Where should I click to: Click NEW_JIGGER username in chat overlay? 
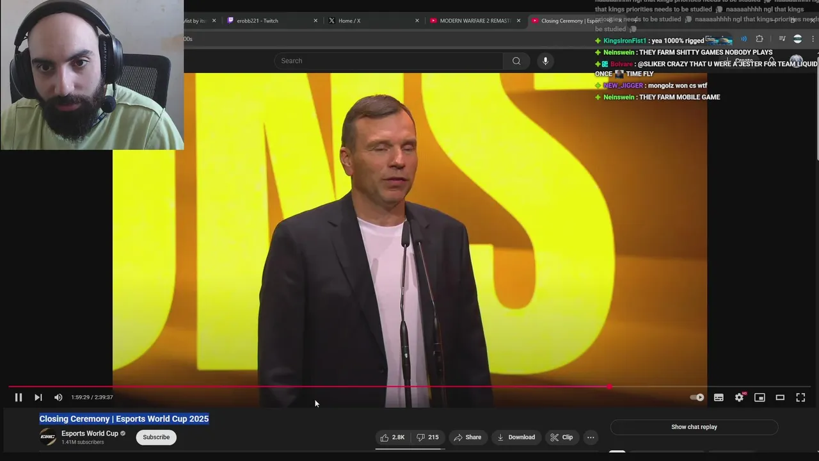(623, 86)
